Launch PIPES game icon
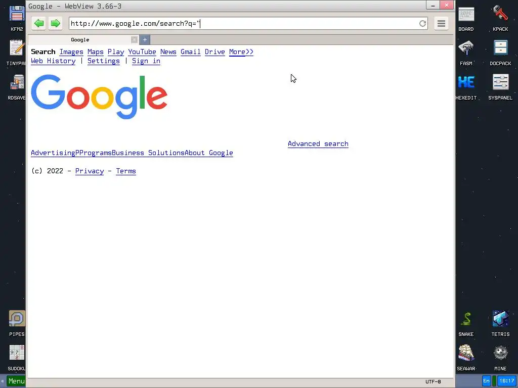518x388 pixels. click(x=17, y=323)
